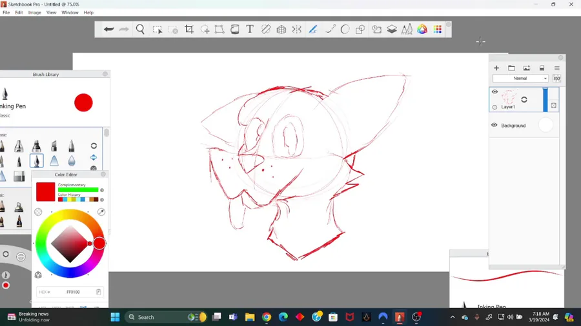Select the rectangular Selection tool

pyautogui.click(x=157, y=30)
